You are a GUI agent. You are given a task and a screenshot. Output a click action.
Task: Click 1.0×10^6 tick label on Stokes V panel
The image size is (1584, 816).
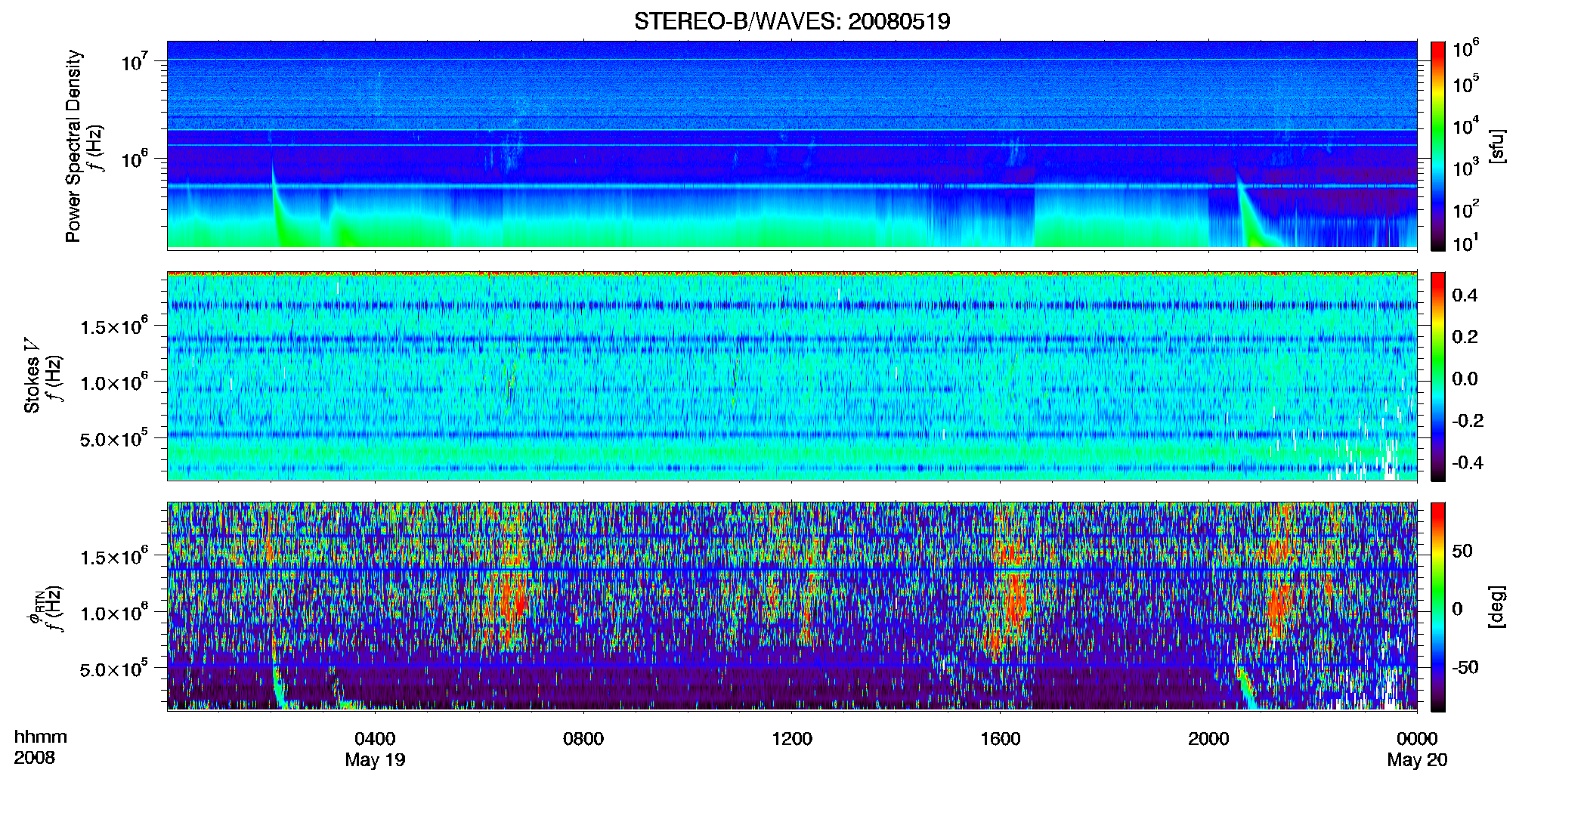point(113,382)
